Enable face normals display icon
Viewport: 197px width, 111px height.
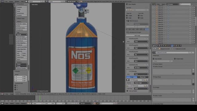tap(131, 10)
